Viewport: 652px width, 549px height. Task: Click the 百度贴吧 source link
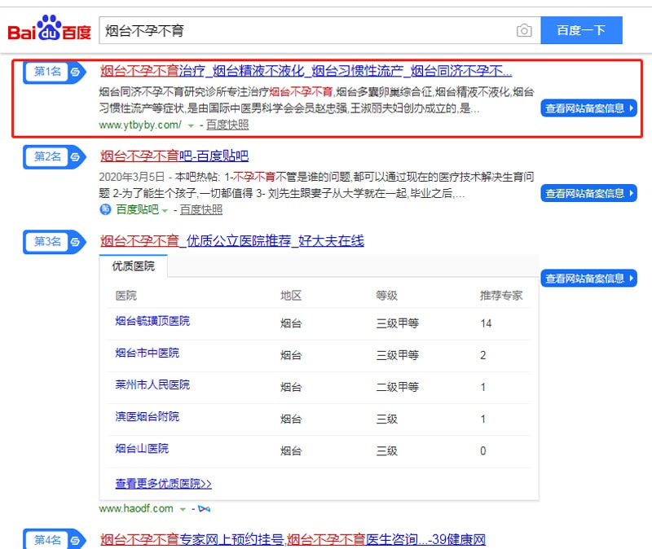pyautogui.click(x=137, y=209)
